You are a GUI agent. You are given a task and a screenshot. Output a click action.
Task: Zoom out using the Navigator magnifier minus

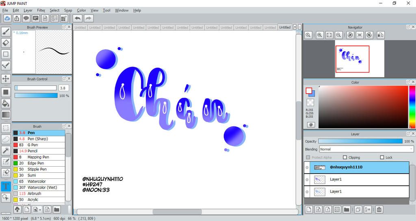[338, 35]
